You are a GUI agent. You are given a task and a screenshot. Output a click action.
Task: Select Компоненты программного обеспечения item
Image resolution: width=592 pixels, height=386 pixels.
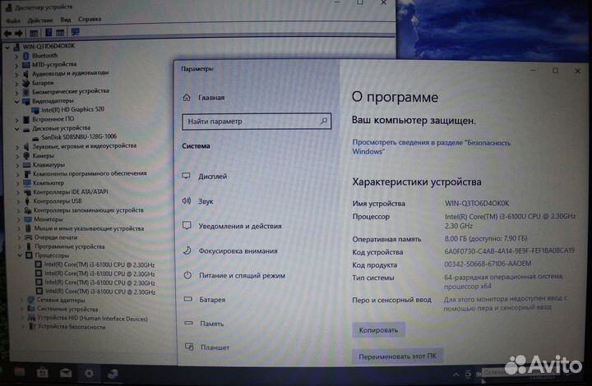tap(90, 174)
